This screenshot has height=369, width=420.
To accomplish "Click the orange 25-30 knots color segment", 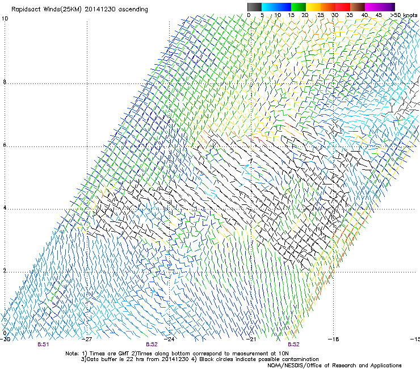I will click(x=328, y=7).
